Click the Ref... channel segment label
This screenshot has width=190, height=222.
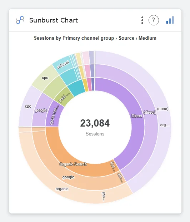click(x=112, y=166)
